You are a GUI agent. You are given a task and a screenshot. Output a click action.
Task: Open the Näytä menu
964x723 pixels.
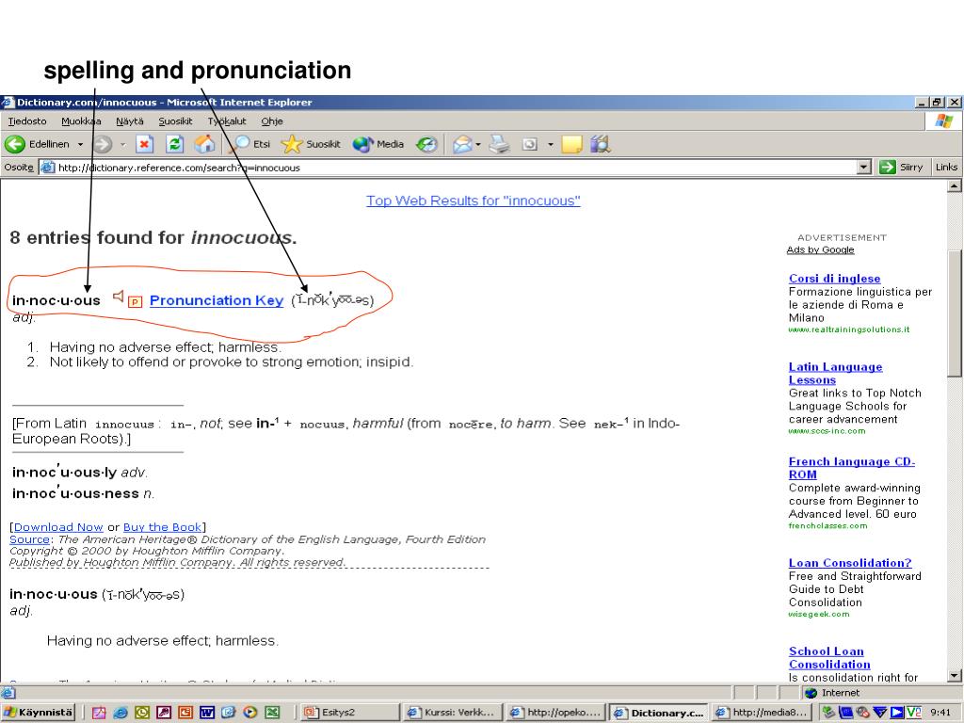[x=130, y=121]
